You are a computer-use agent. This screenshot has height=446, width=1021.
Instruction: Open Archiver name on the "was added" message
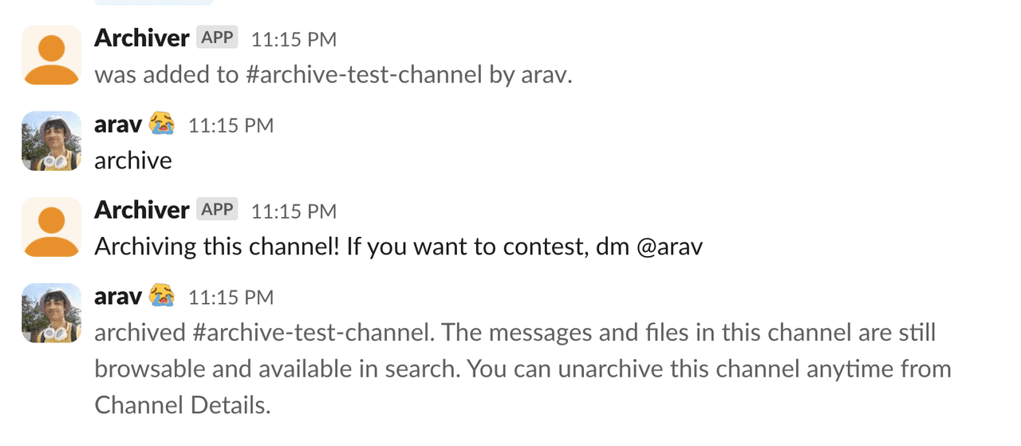coord(141,37)
